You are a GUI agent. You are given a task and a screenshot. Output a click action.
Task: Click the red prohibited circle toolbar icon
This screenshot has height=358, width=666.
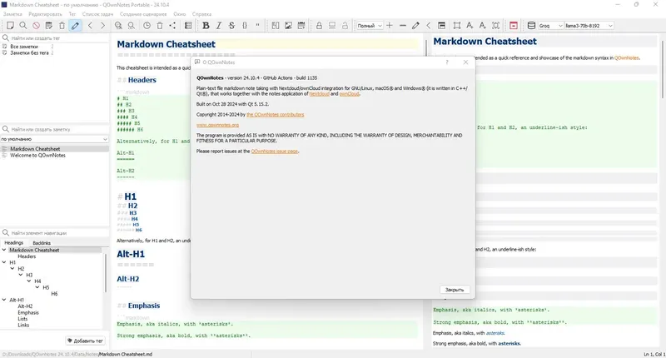coord(36,26)
